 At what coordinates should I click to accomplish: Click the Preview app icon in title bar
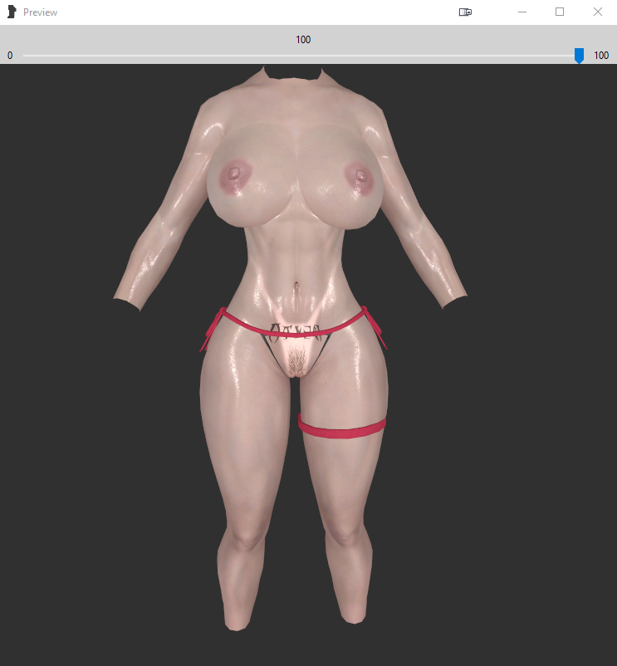[12, 12]
